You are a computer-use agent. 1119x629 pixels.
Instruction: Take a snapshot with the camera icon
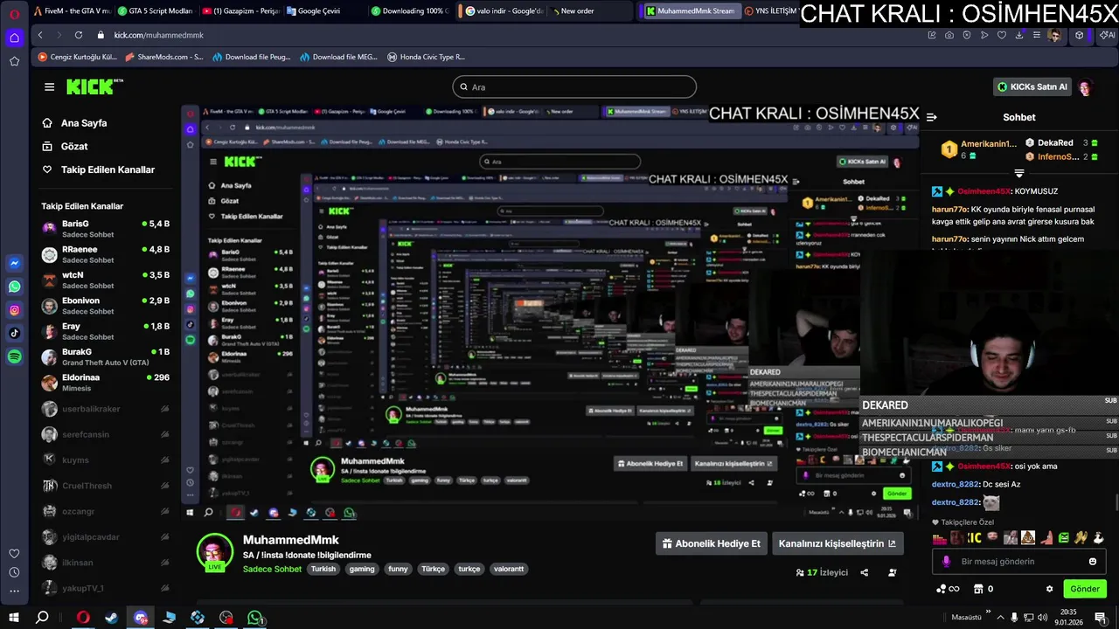[x=949, y=35]
